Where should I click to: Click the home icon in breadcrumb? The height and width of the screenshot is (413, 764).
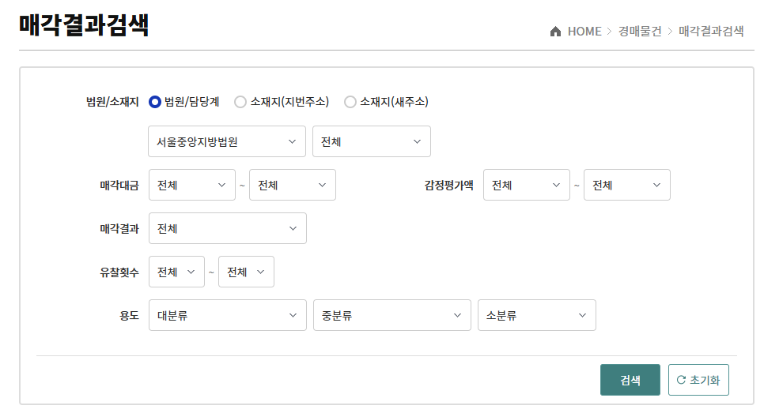[555, 32]
